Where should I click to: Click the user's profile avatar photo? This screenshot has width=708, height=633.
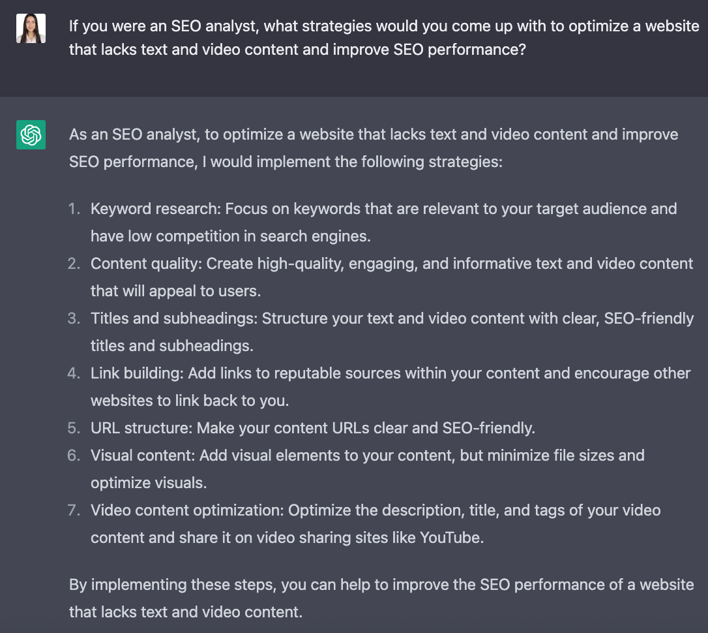[x=31, y=29]
